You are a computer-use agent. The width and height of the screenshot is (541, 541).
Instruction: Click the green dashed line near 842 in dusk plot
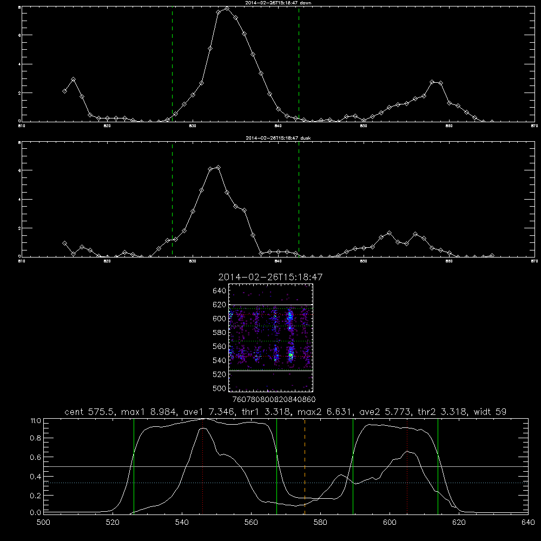[299, 199]
